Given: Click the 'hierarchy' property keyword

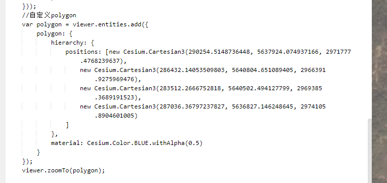Looking at the screenshot, I should 67,43.
